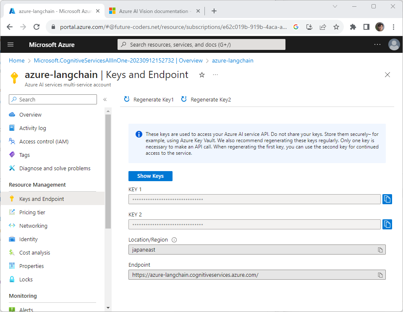Click the site lock icon in address bar

(53, 27)
